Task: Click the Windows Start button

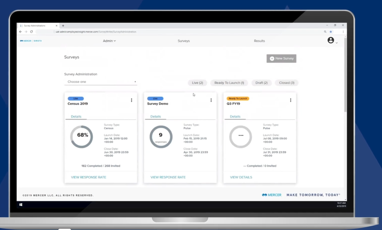Action: point(21,205)
